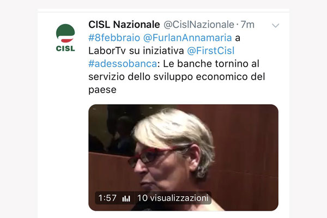Click the green CISL wordmark under the emblem
Image resolution: width=327 pixels, height=218 pixels.
point(65,49)
